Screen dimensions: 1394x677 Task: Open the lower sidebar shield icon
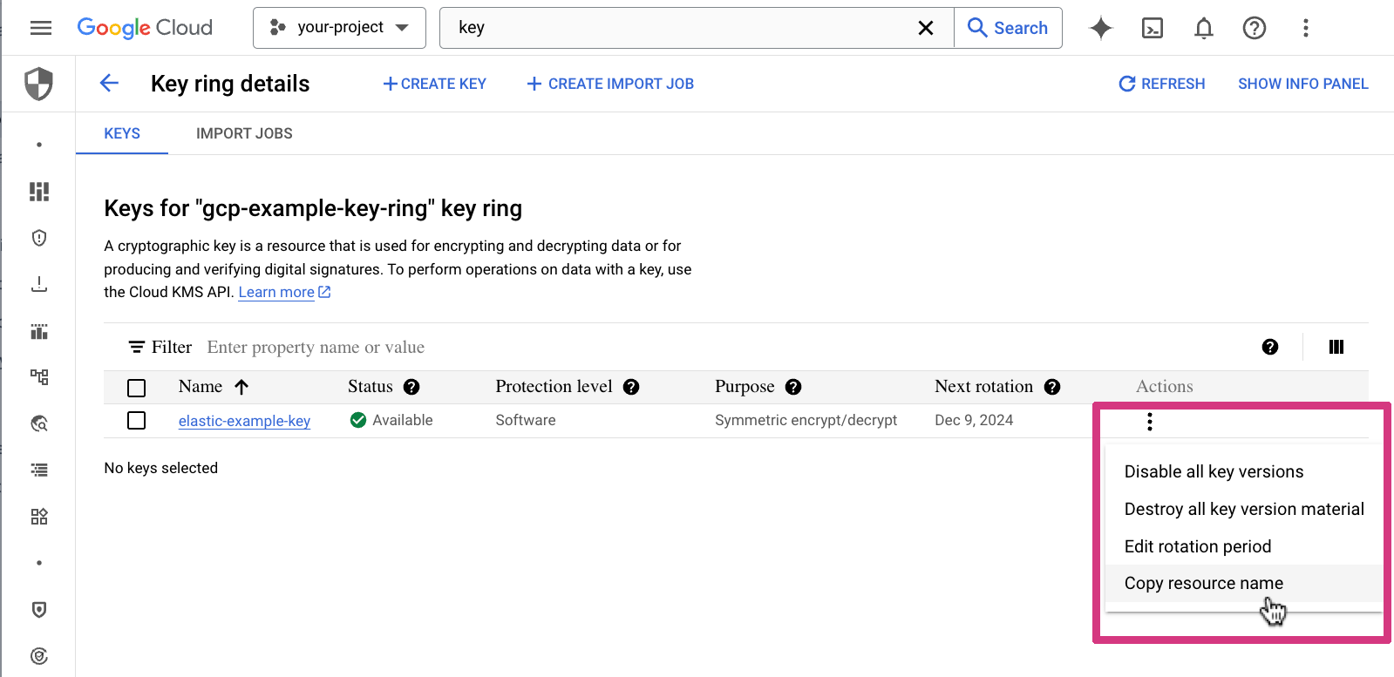coord(39,609)
